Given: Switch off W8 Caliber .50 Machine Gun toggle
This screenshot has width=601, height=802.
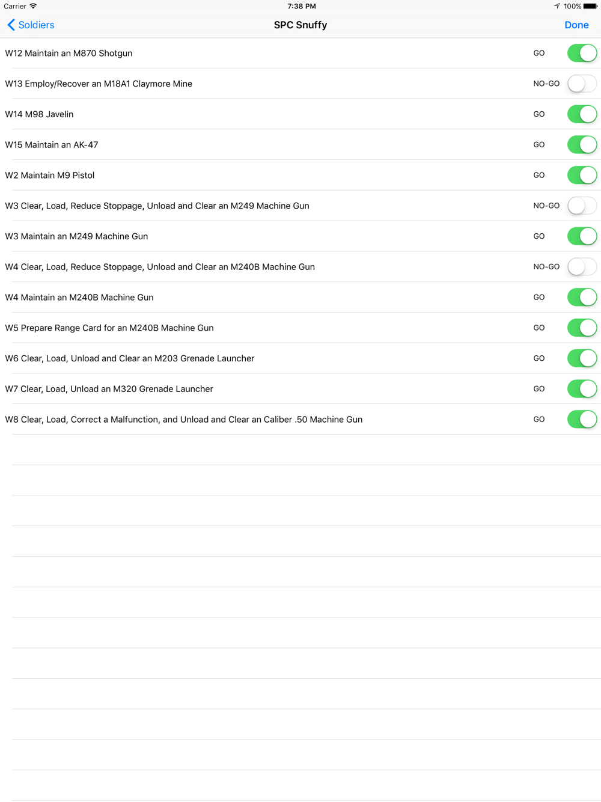Looking at the screenshot, I should point(582,419).
